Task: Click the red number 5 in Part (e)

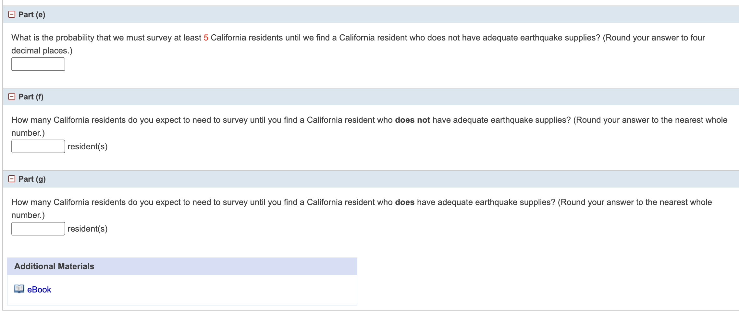Action: (206, 38)
